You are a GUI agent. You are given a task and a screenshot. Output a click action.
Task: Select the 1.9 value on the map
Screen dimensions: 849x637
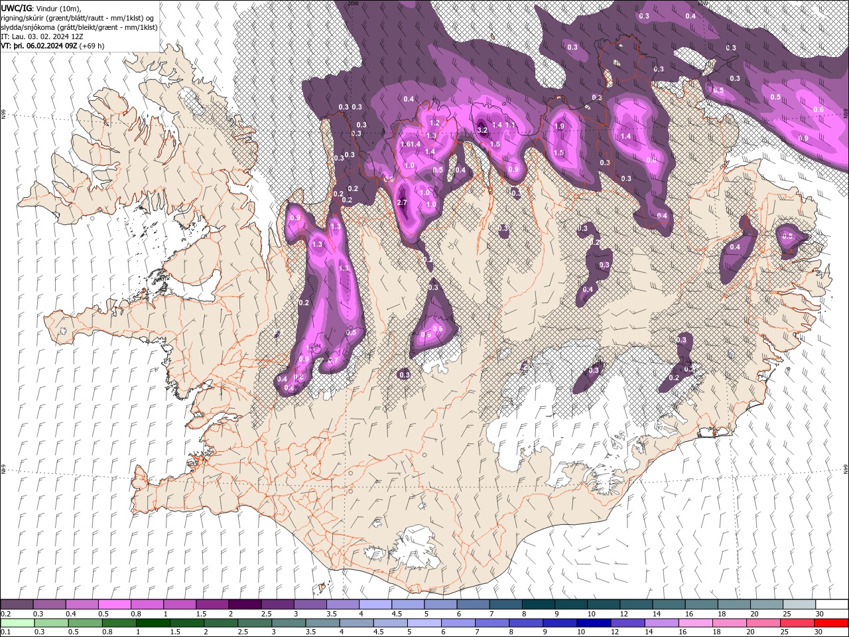[x=559, y=126]
